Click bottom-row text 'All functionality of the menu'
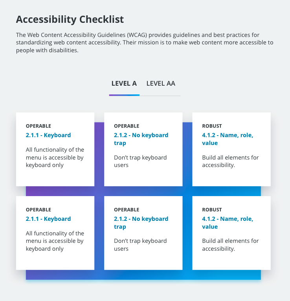 coord(55,241)
